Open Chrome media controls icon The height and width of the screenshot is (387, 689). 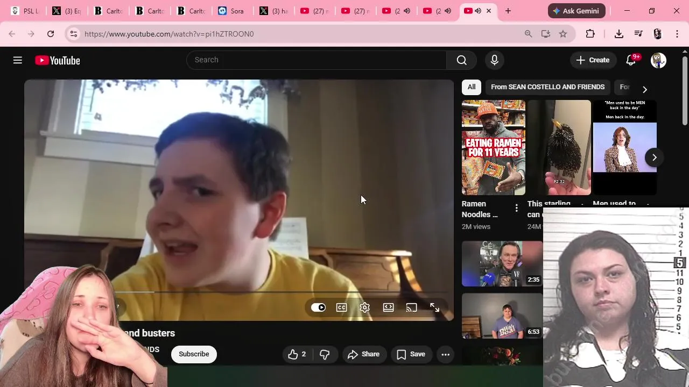click(638, 34)
